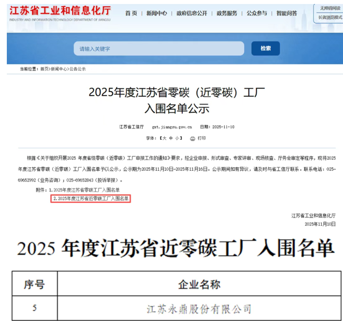Click the printer icon beside 打印
The height and width of the screenshot is (321, 343).
193,138
